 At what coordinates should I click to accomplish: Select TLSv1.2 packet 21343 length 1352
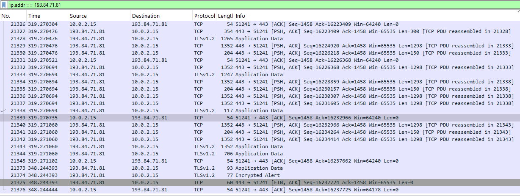(x=260, y=146)
